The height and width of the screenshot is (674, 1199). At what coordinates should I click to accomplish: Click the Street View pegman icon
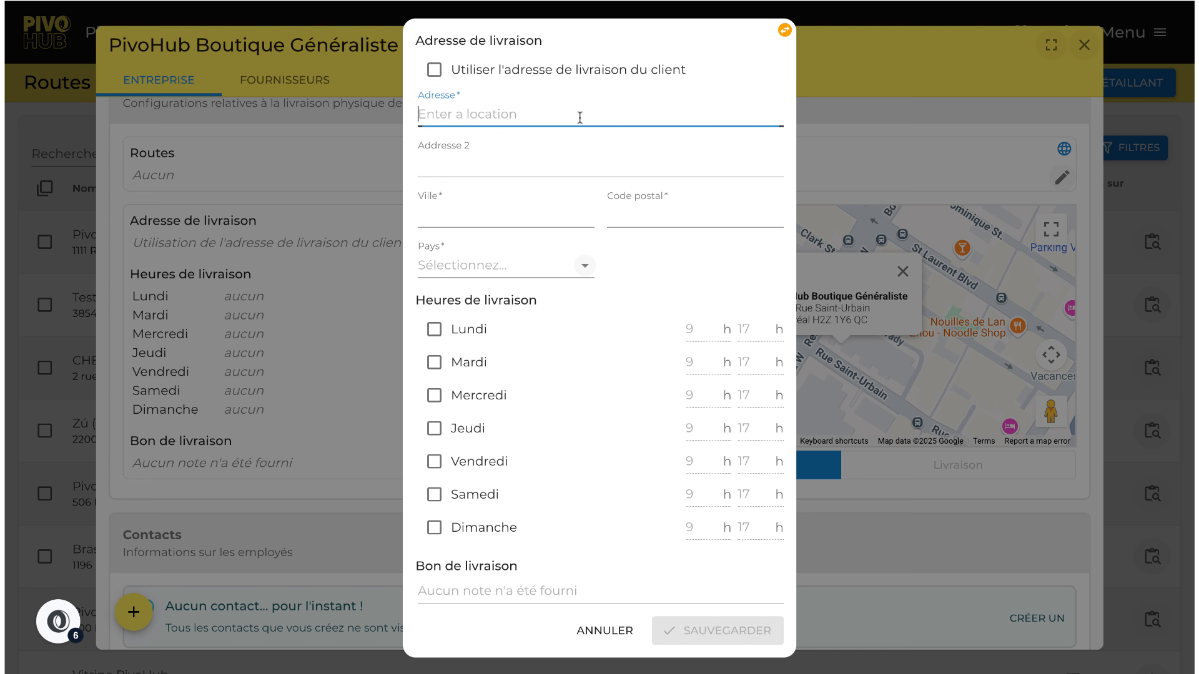click(1050, 411)
